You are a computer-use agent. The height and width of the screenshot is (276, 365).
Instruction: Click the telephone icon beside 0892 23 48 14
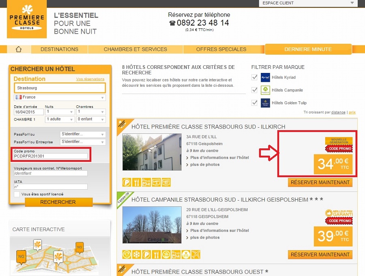[x=172, y=23]
